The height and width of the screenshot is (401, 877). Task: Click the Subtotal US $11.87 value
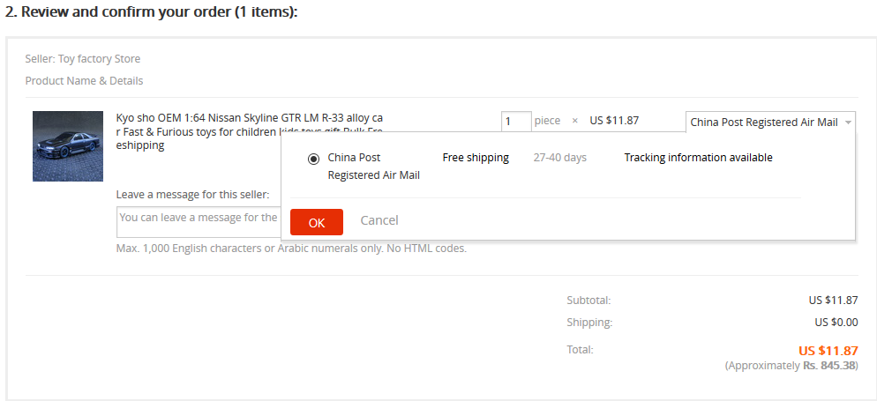point(833,300)
